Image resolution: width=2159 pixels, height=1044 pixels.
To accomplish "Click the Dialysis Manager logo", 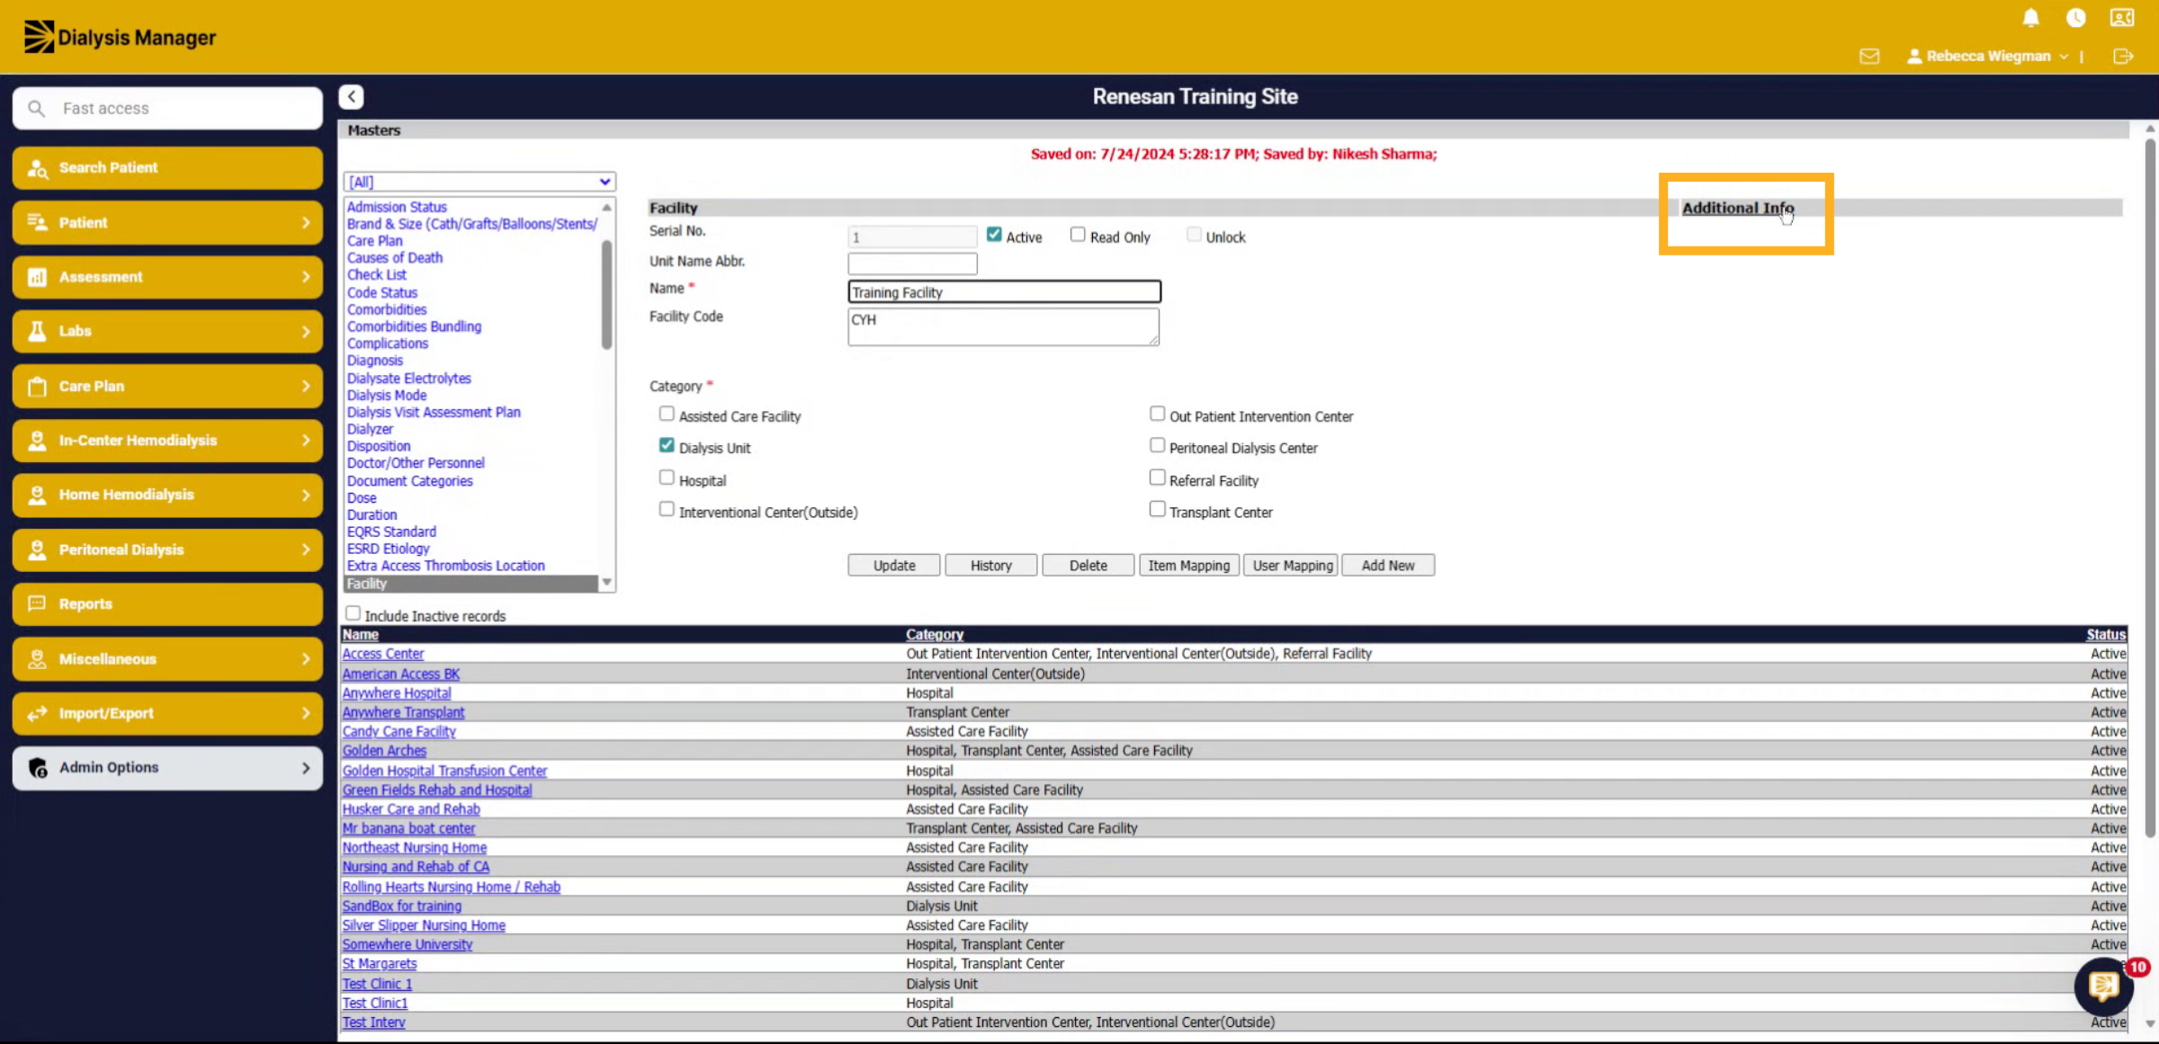I will coord(120,37).
